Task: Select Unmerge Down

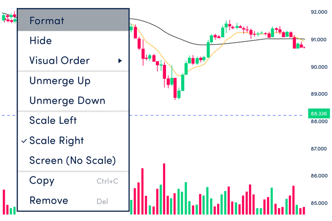Action: (67, 101)
